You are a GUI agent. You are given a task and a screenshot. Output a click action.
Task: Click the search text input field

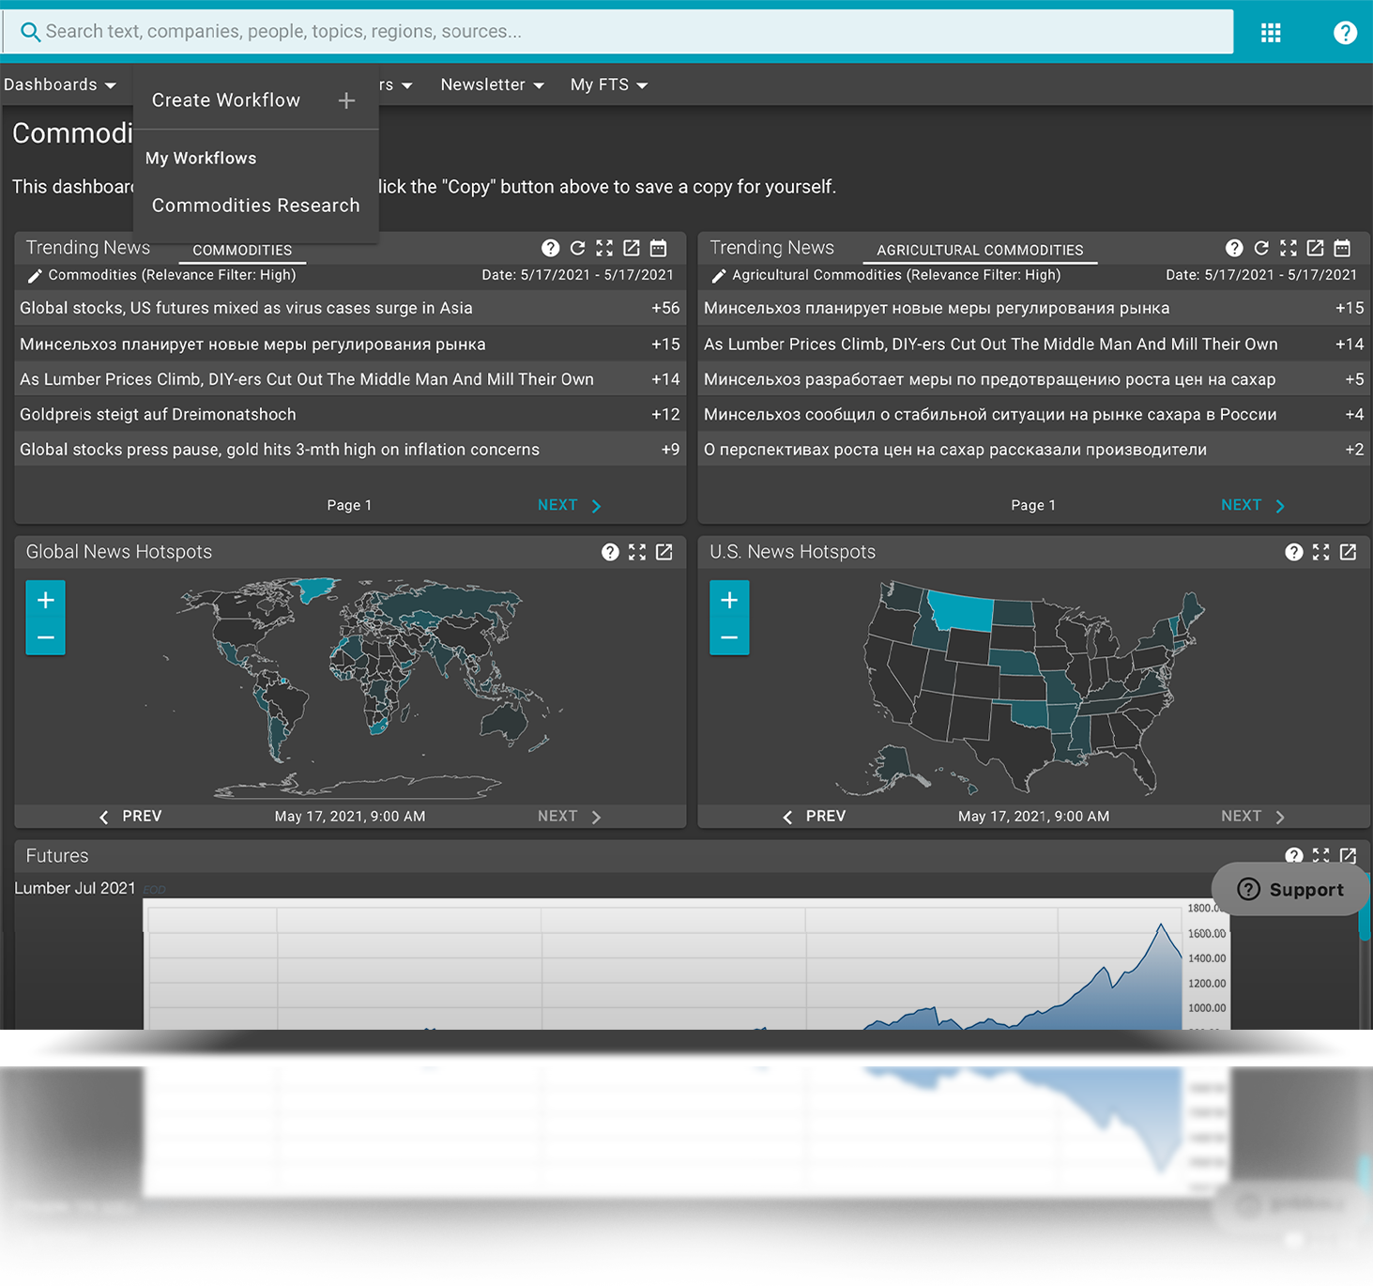(x=619, y=32)
